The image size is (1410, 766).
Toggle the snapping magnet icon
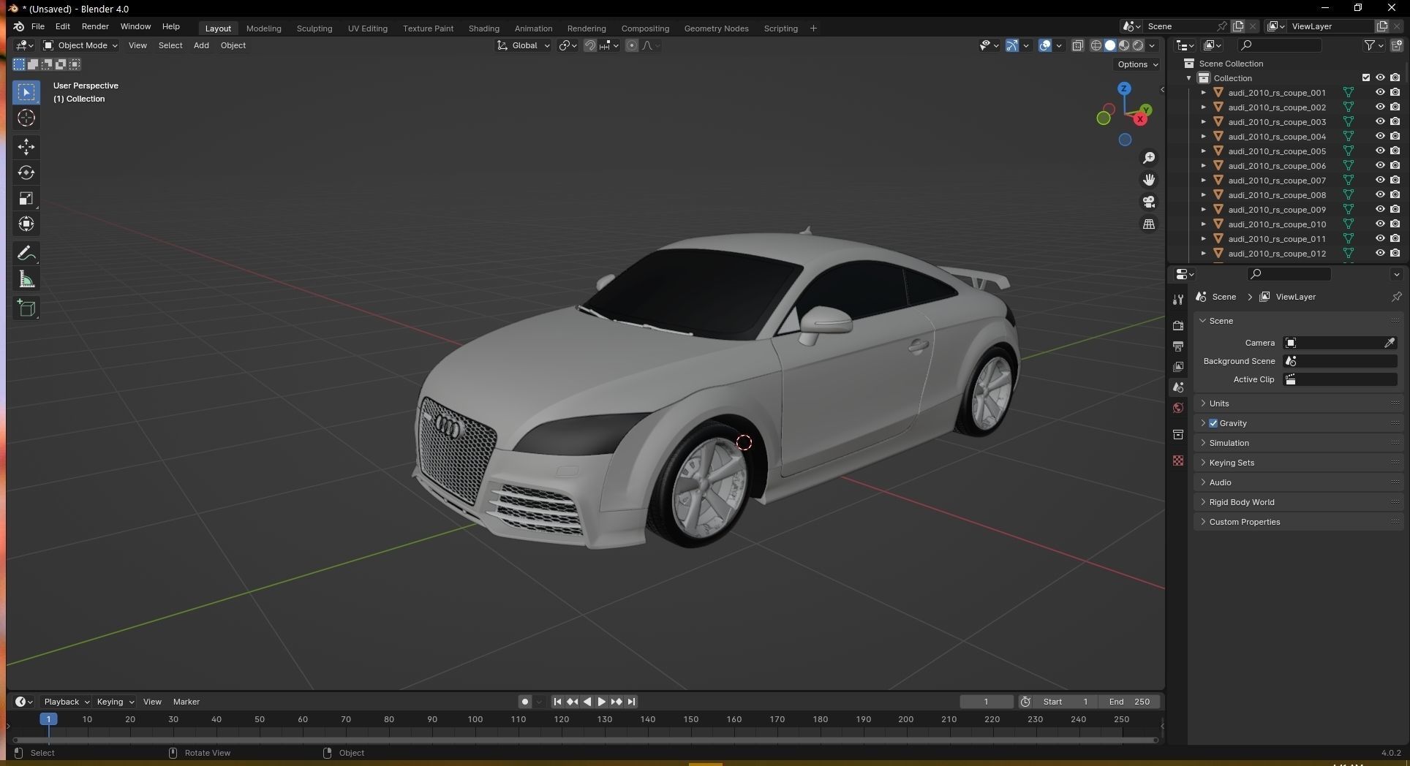pyautogui.click(x=589, y=45)
